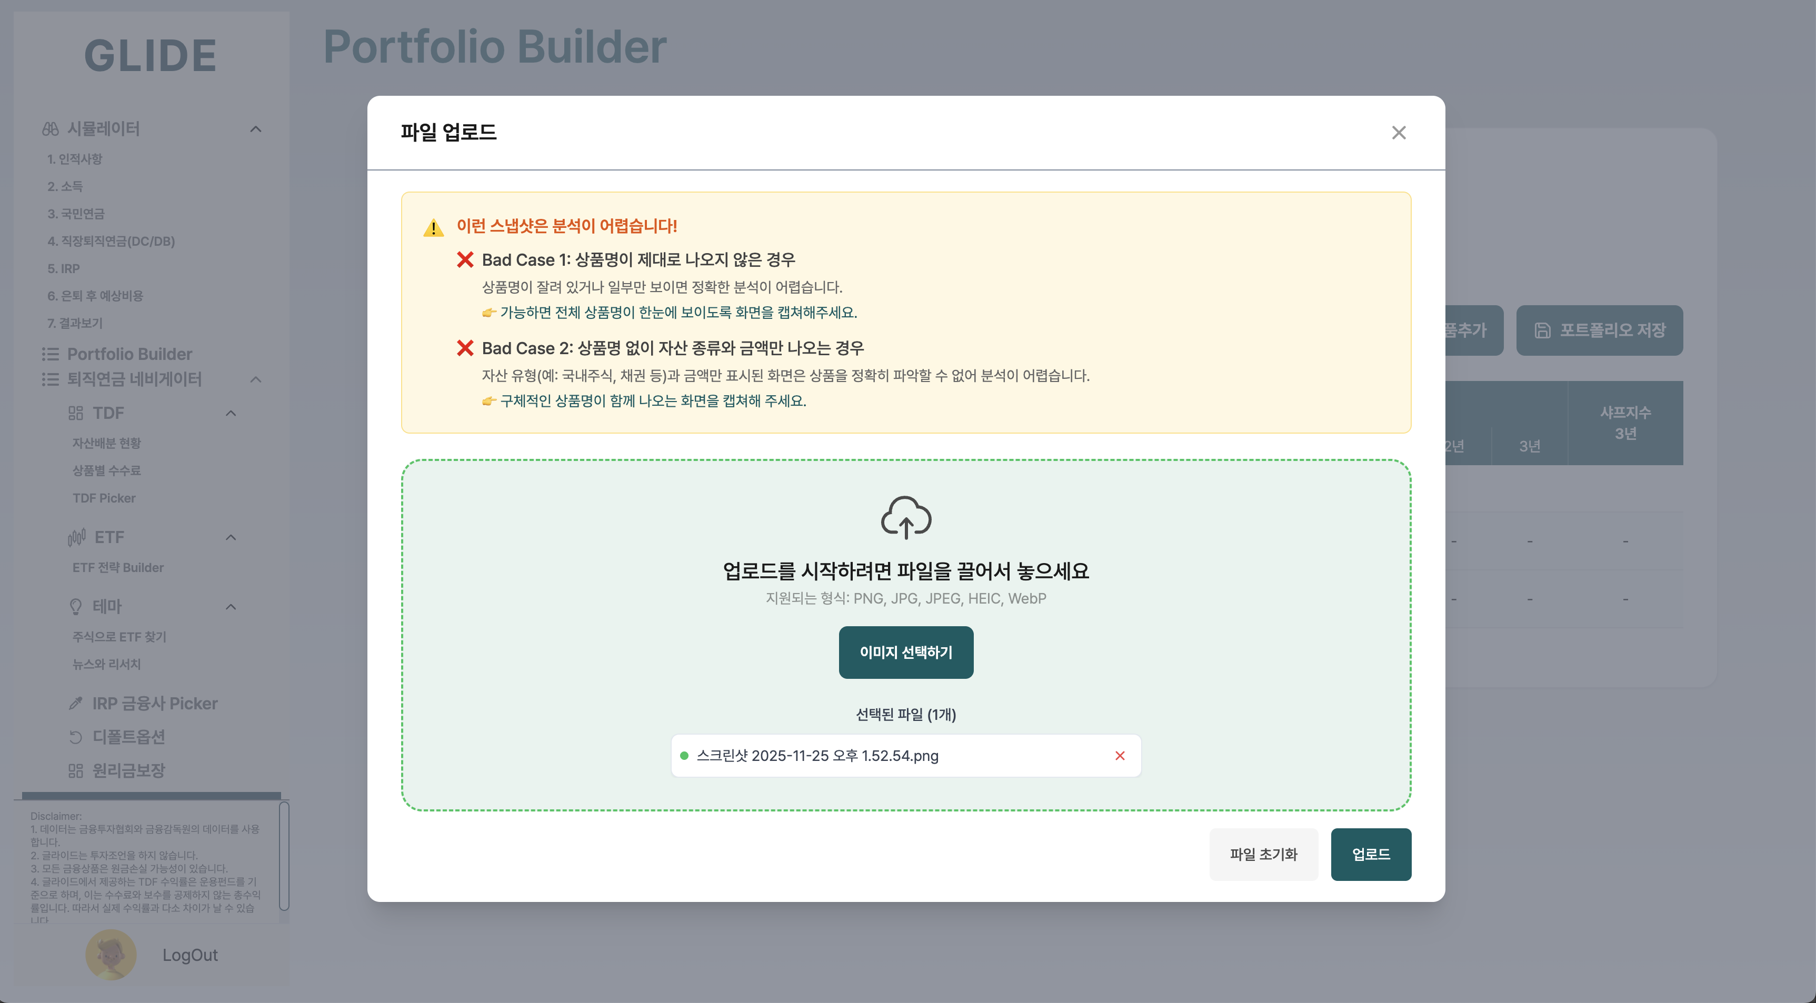Click the ETF candlestick chart icon

[76, 537]
